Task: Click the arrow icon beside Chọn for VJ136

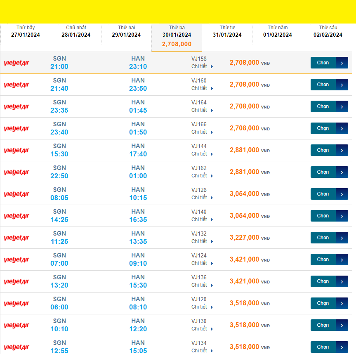Action: point(342,281)
